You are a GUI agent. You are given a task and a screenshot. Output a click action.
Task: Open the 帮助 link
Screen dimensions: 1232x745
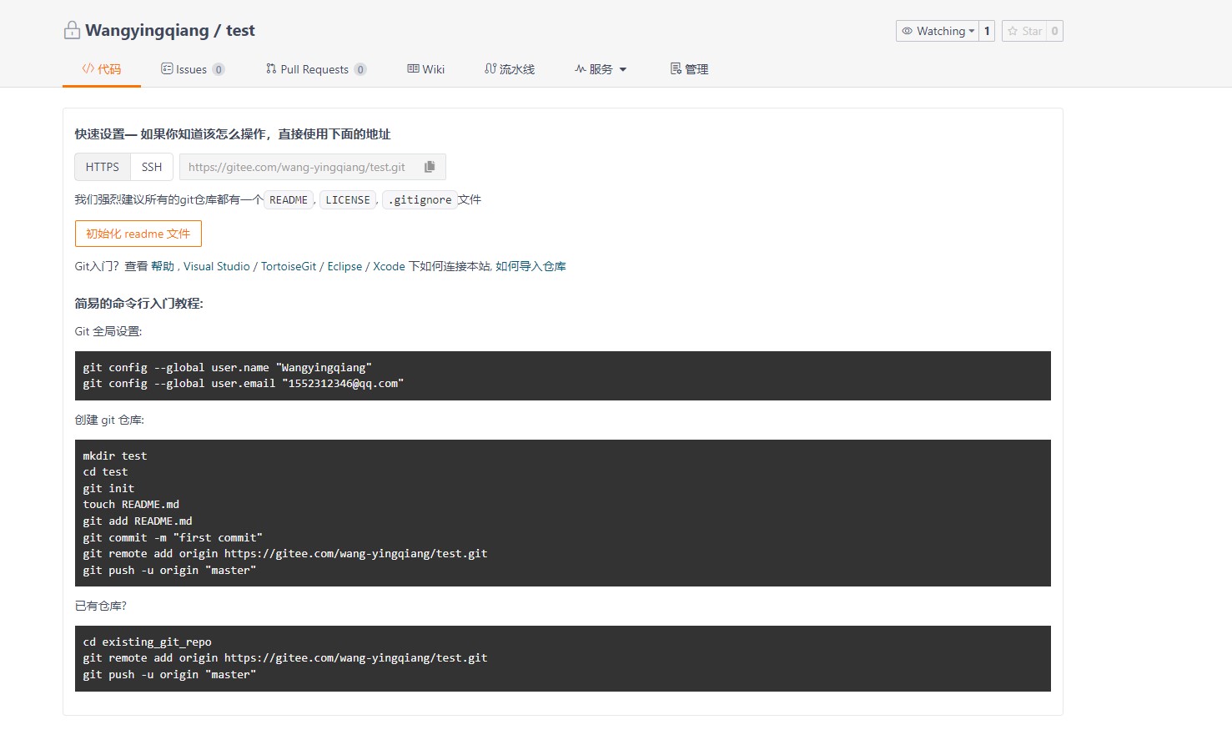(163, 266)
